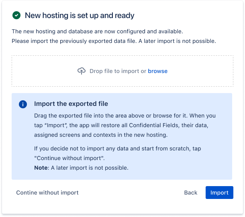Click the bold "Note" label in info panel
The width and height of the screenshot is (245, 217).
pos(41,168)
